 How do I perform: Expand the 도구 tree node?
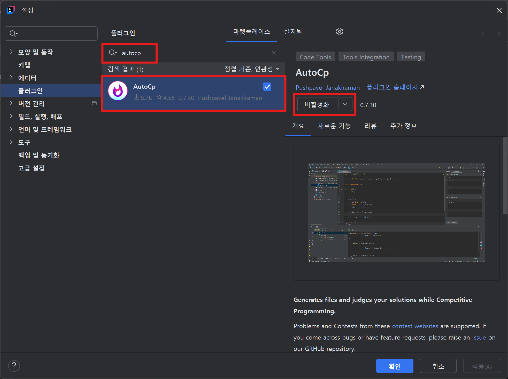pyautogui.click(x=11, y=142)
